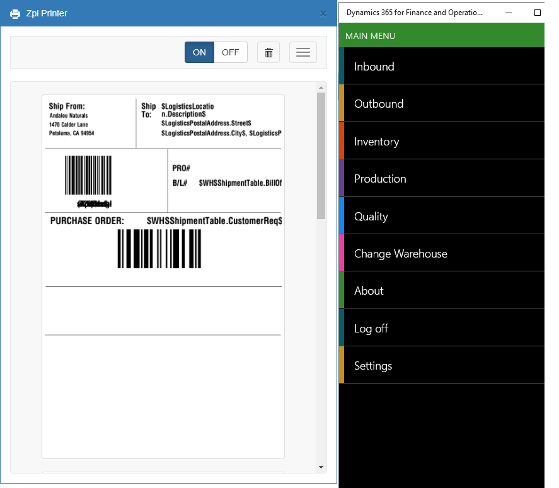The width and height of the screenshot is (559, 488).
Task: Open the About page
Action: [x=441, y=290]
